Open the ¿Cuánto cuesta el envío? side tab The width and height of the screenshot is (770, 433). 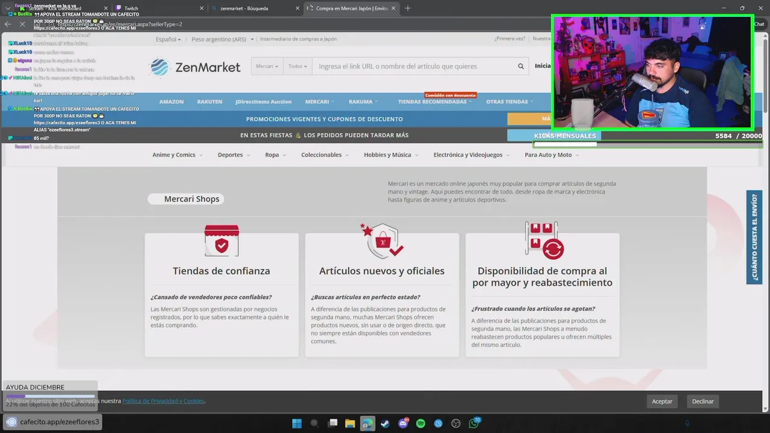pyautogui.click(x=754, y=237)
